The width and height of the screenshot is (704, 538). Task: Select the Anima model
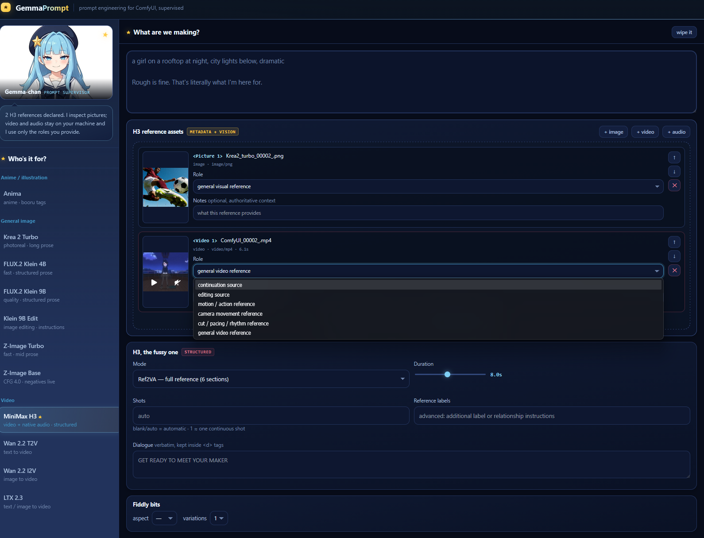pos(59,197)
